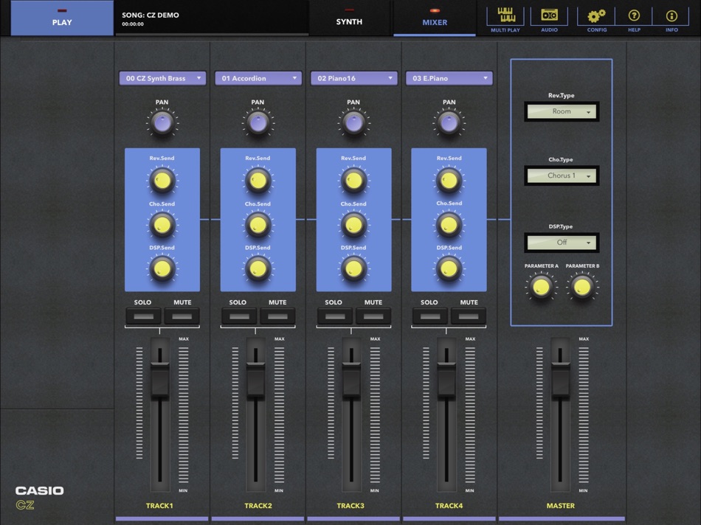Open the DSP.Type Off dropdown
Screen dimensions: 701x525
(x=562, y=243)
